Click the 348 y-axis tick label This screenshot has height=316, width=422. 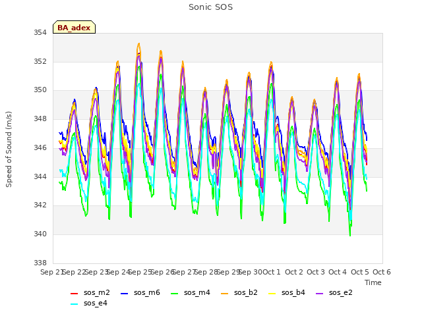pos(40,118)
